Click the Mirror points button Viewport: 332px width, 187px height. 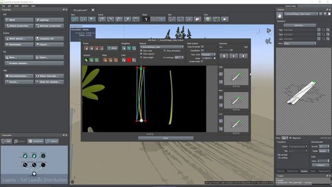coord(112,48)
